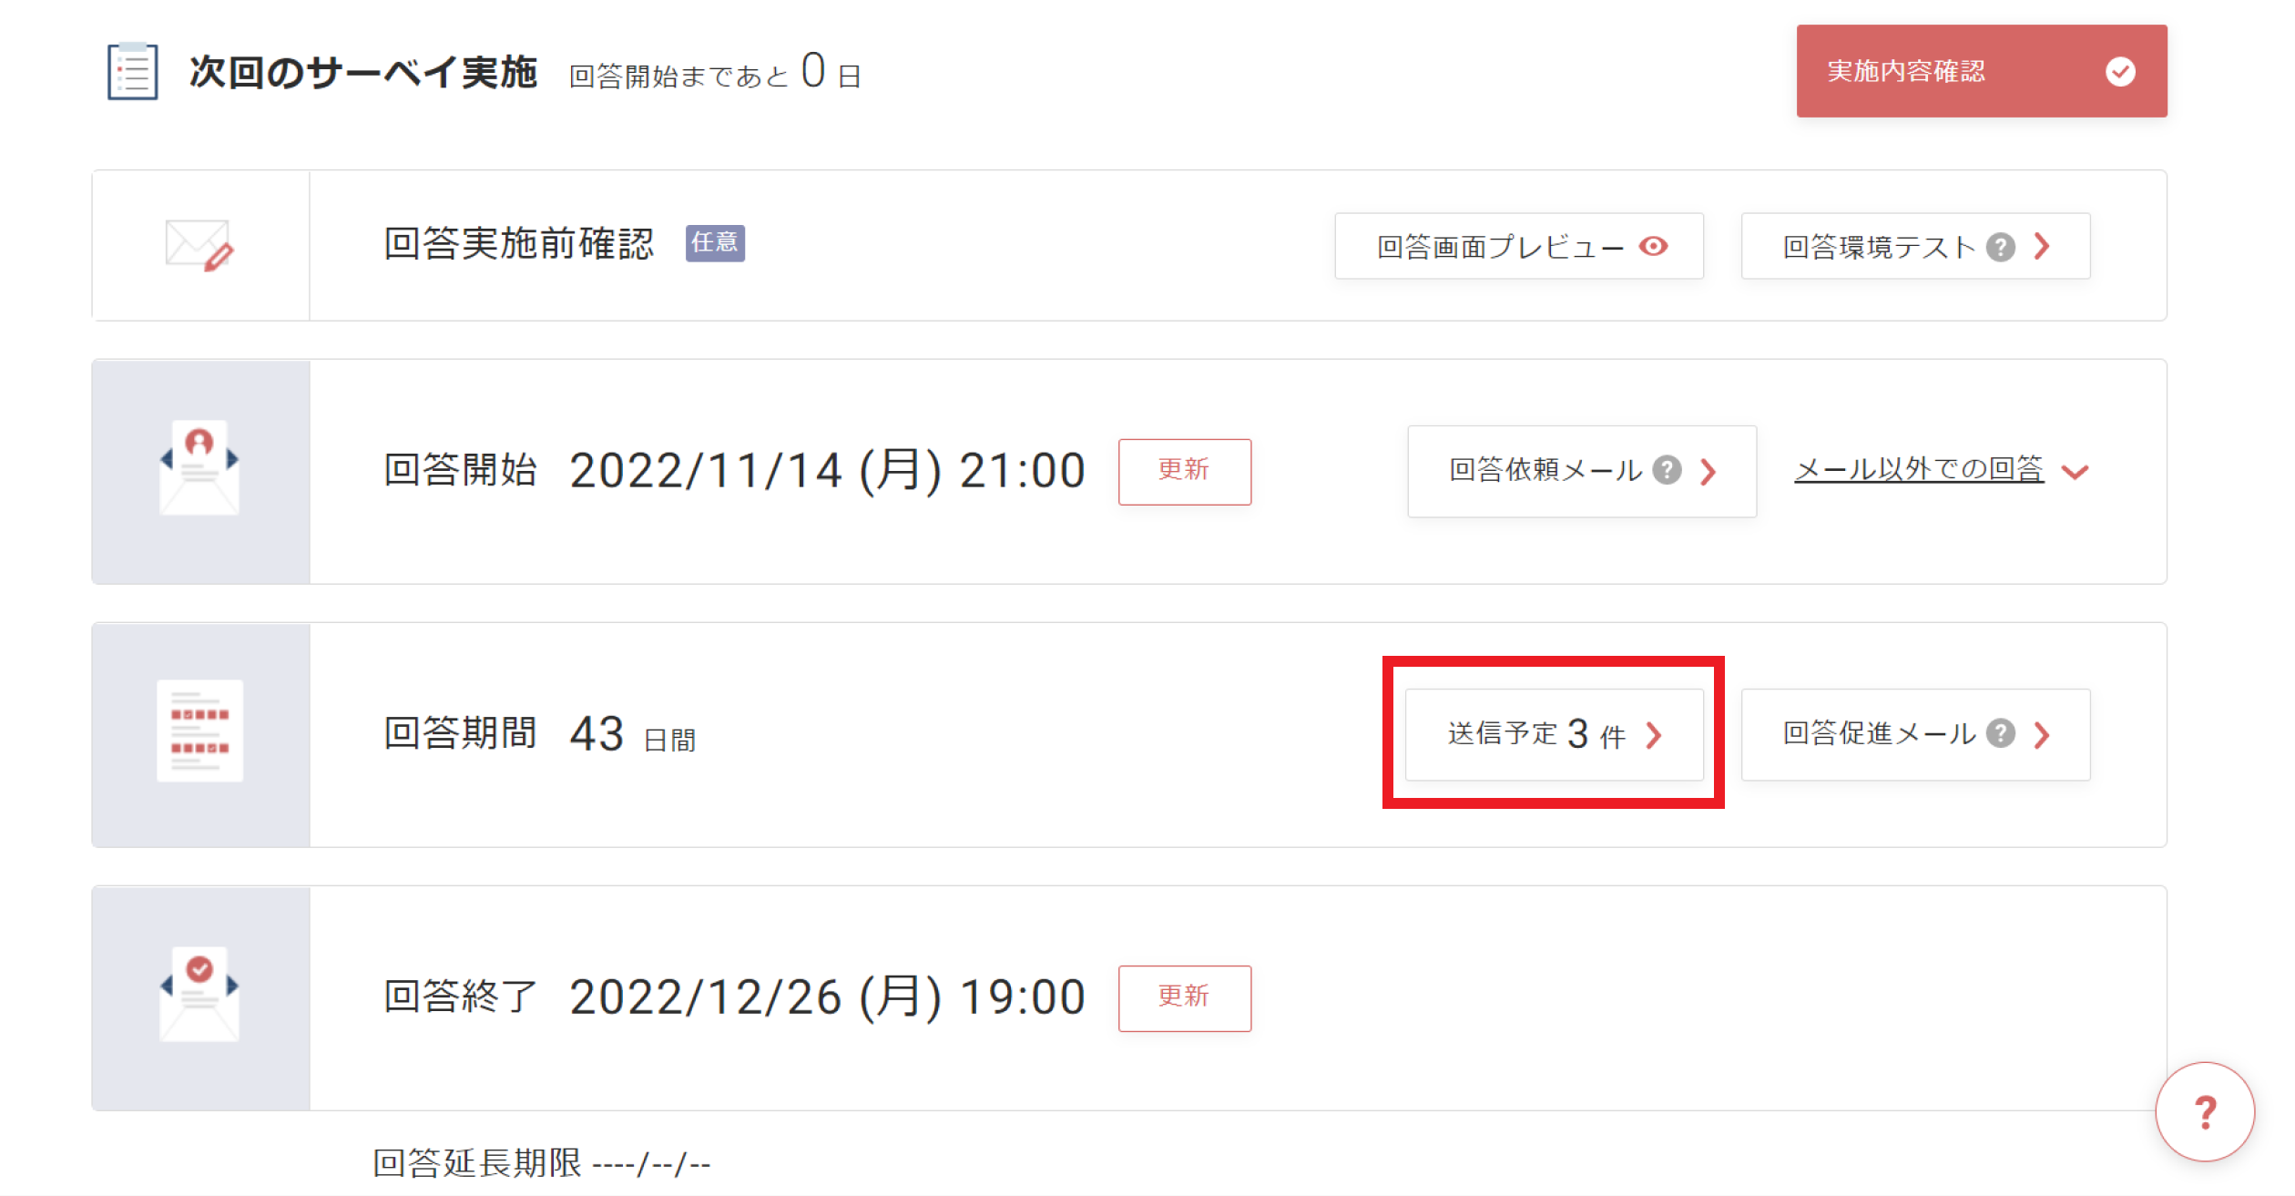Click the envelope with pencil icon
This screenshot has height=1196, width=2295.
click(x=199, y=245)
